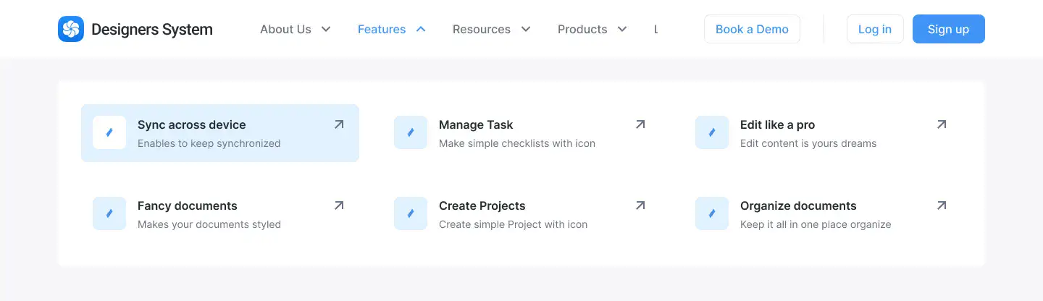Collapse the Features dropdown menu
The image size is (1043, 301).
[392, 29]
